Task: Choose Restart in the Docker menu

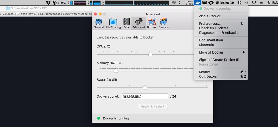Action: [221, 72]
